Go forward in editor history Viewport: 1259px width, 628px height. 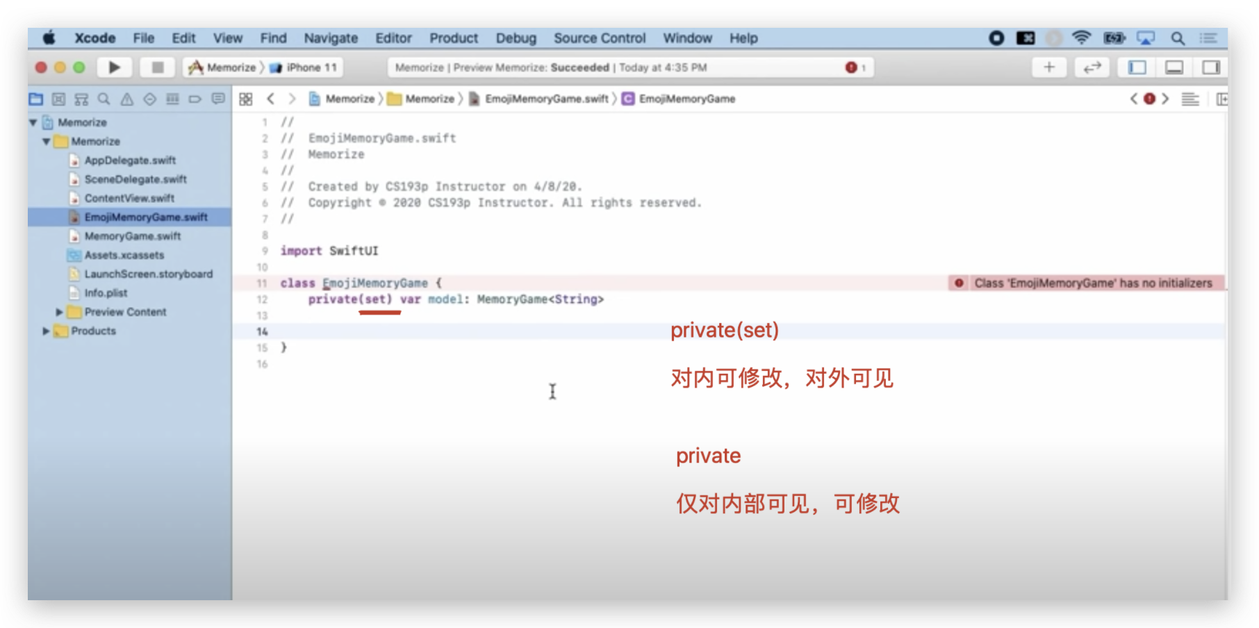pos(292,99)
